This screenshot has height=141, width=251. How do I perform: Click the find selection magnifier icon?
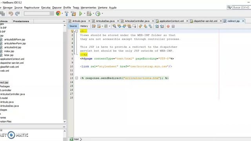coord(114,26)
